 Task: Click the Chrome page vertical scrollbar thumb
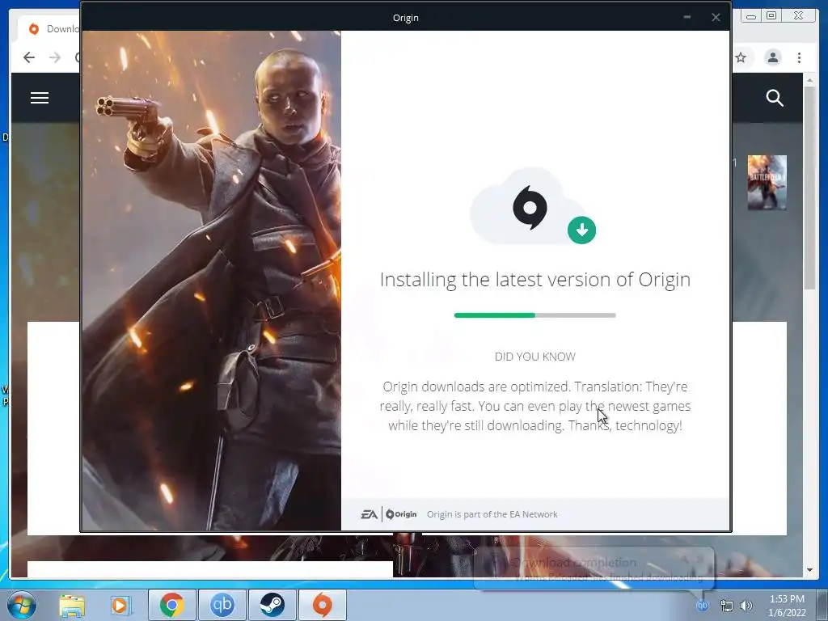coord(809,188)
